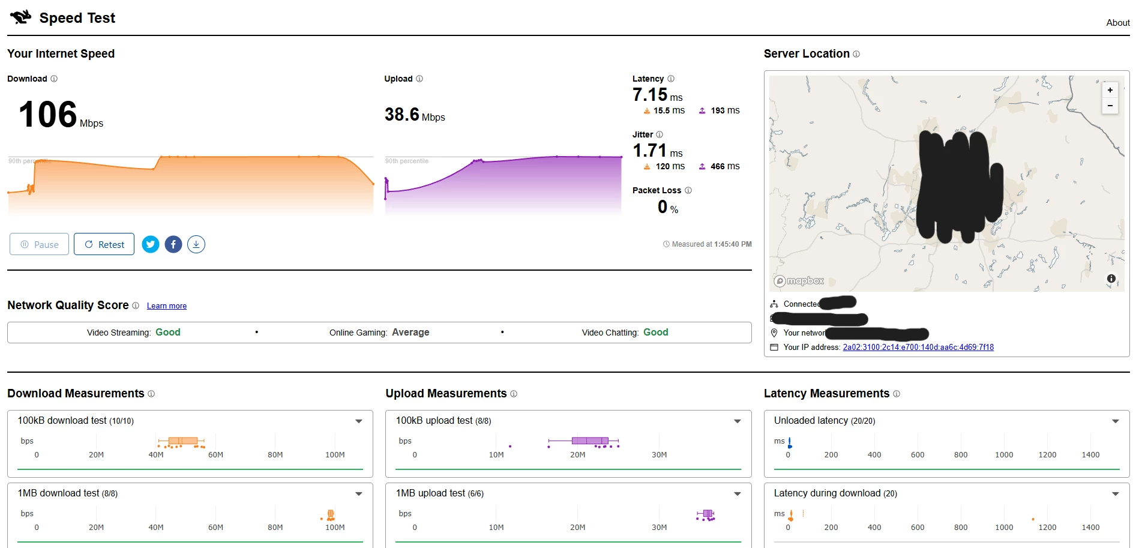Share results on Twitter icon
The image size is (1139, 548).
click(x=151, y=244)
